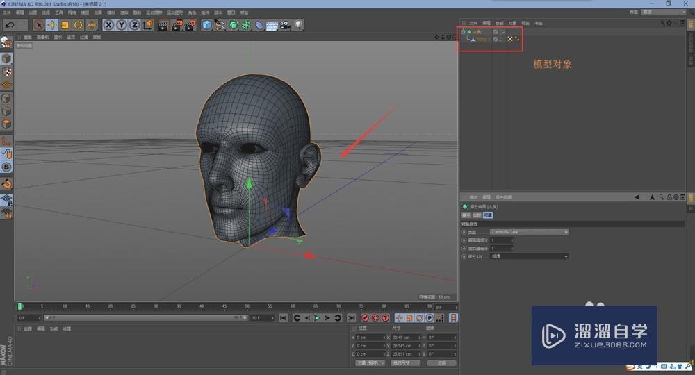Toggle Z axis lock
This screenshot has width=695, height=375.
(x=133, y=25)
